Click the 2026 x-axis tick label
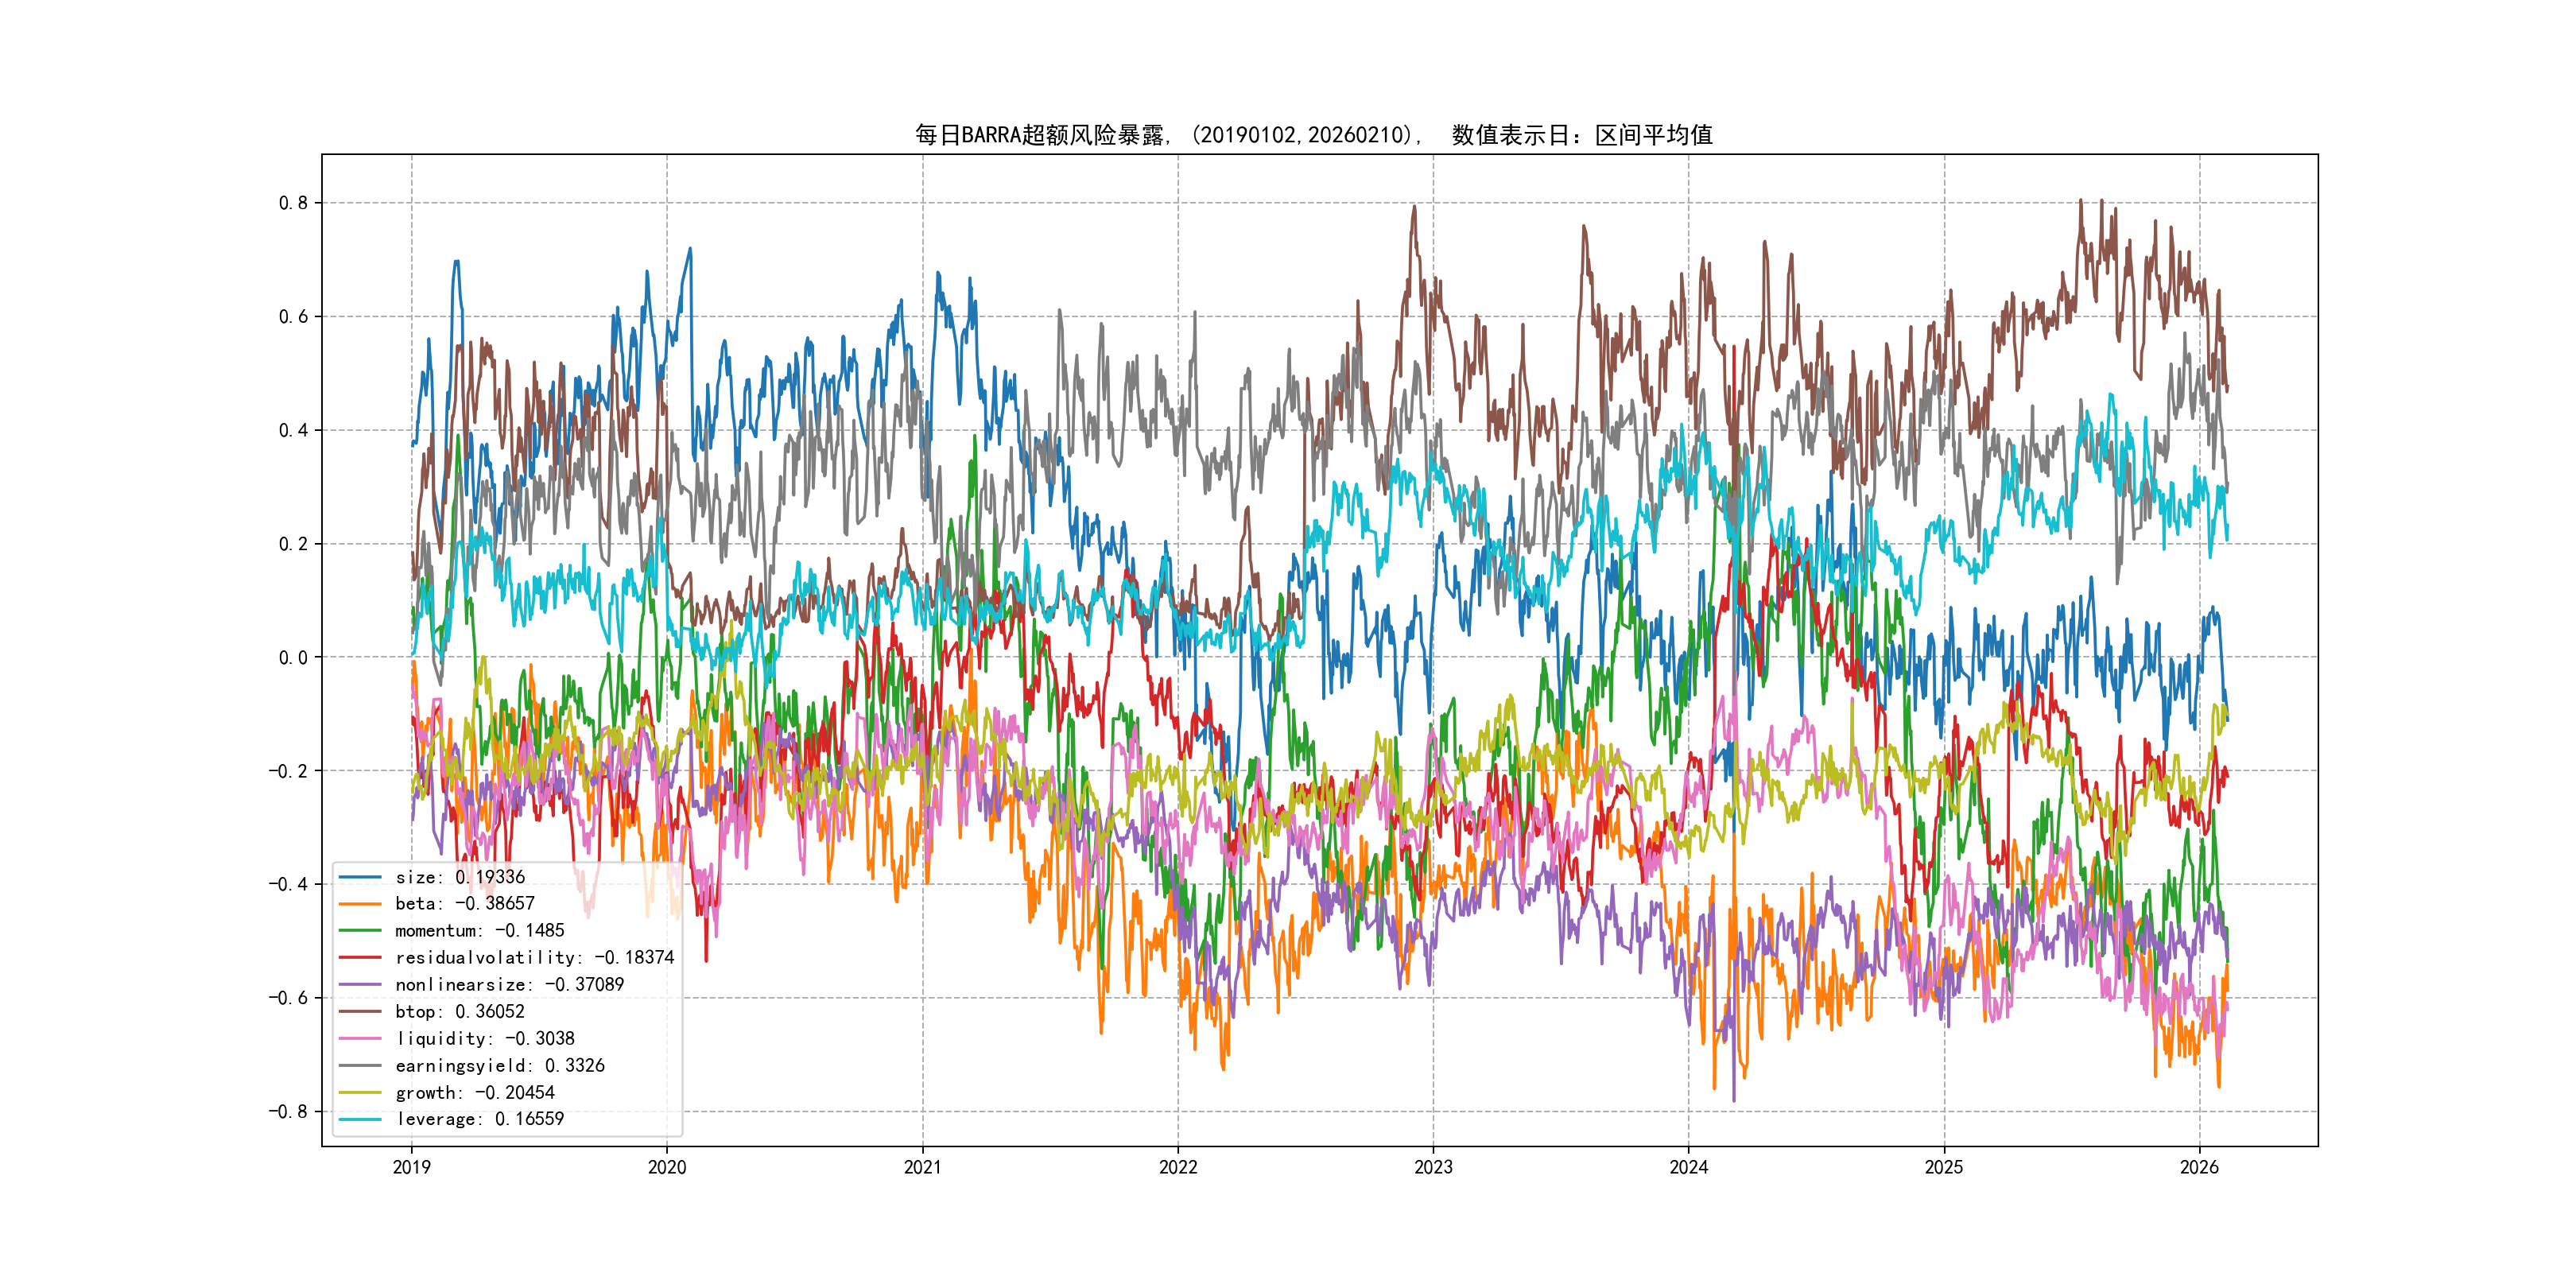This screenshot has height=1288, width=2576. (x=2199, y=1167)
